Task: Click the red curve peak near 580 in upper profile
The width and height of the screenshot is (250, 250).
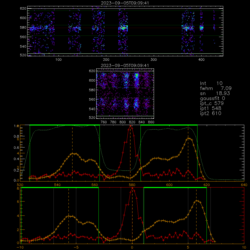Action: coord(130,126)
